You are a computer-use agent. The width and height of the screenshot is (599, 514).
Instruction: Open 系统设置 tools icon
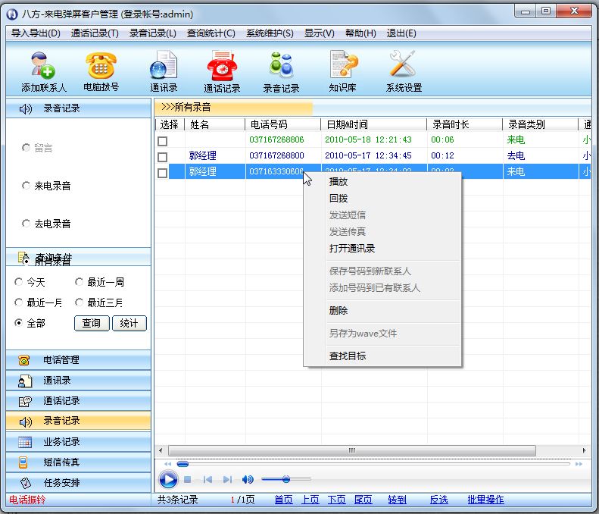[404, 67]
